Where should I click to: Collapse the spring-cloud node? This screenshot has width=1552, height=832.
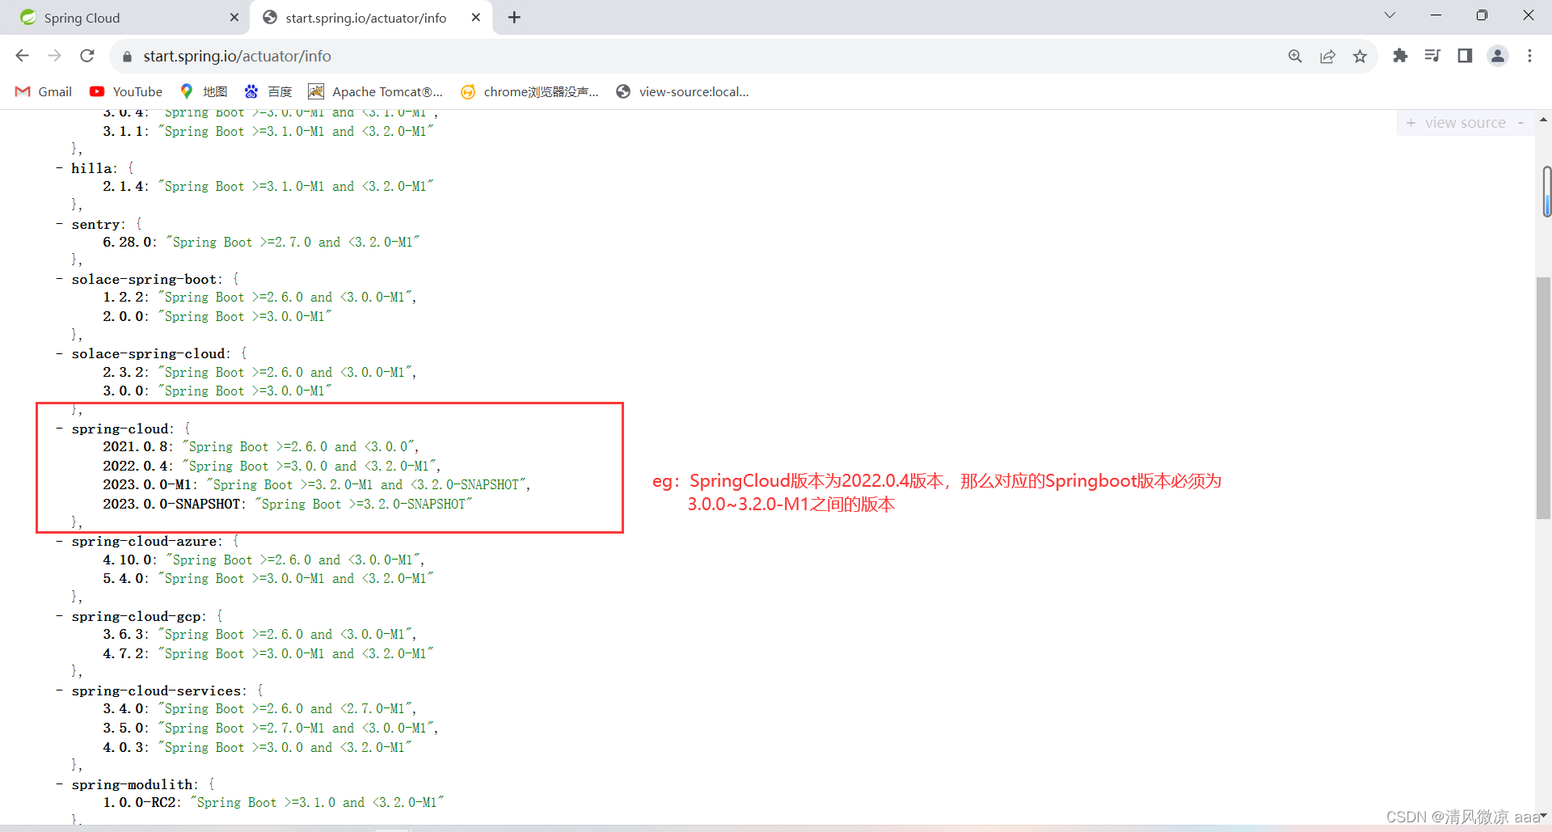coord(59,429)
